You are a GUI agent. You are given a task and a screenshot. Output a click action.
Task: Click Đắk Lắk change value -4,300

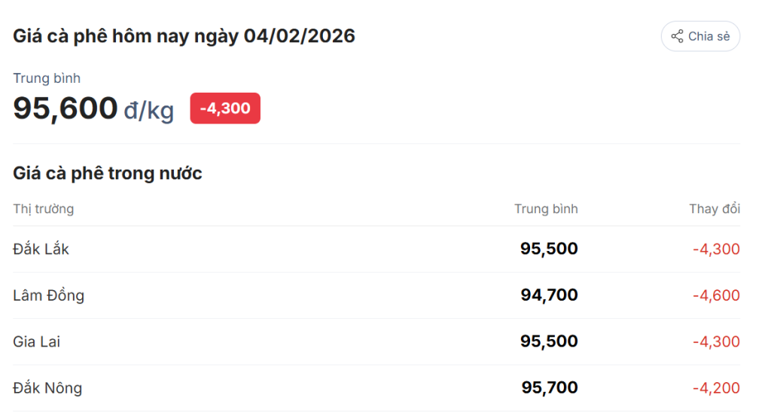tap(716, 249)
